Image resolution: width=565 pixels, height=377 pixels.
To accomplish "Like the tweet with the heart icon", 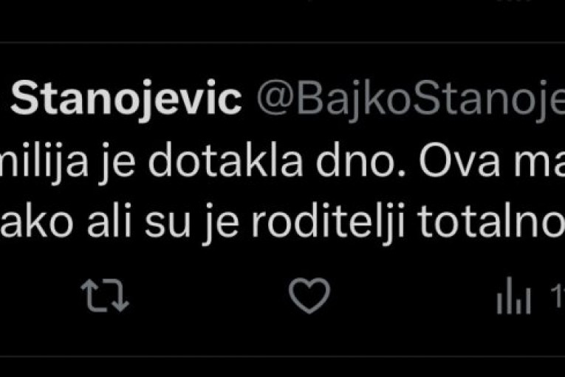I will [309, 296].
